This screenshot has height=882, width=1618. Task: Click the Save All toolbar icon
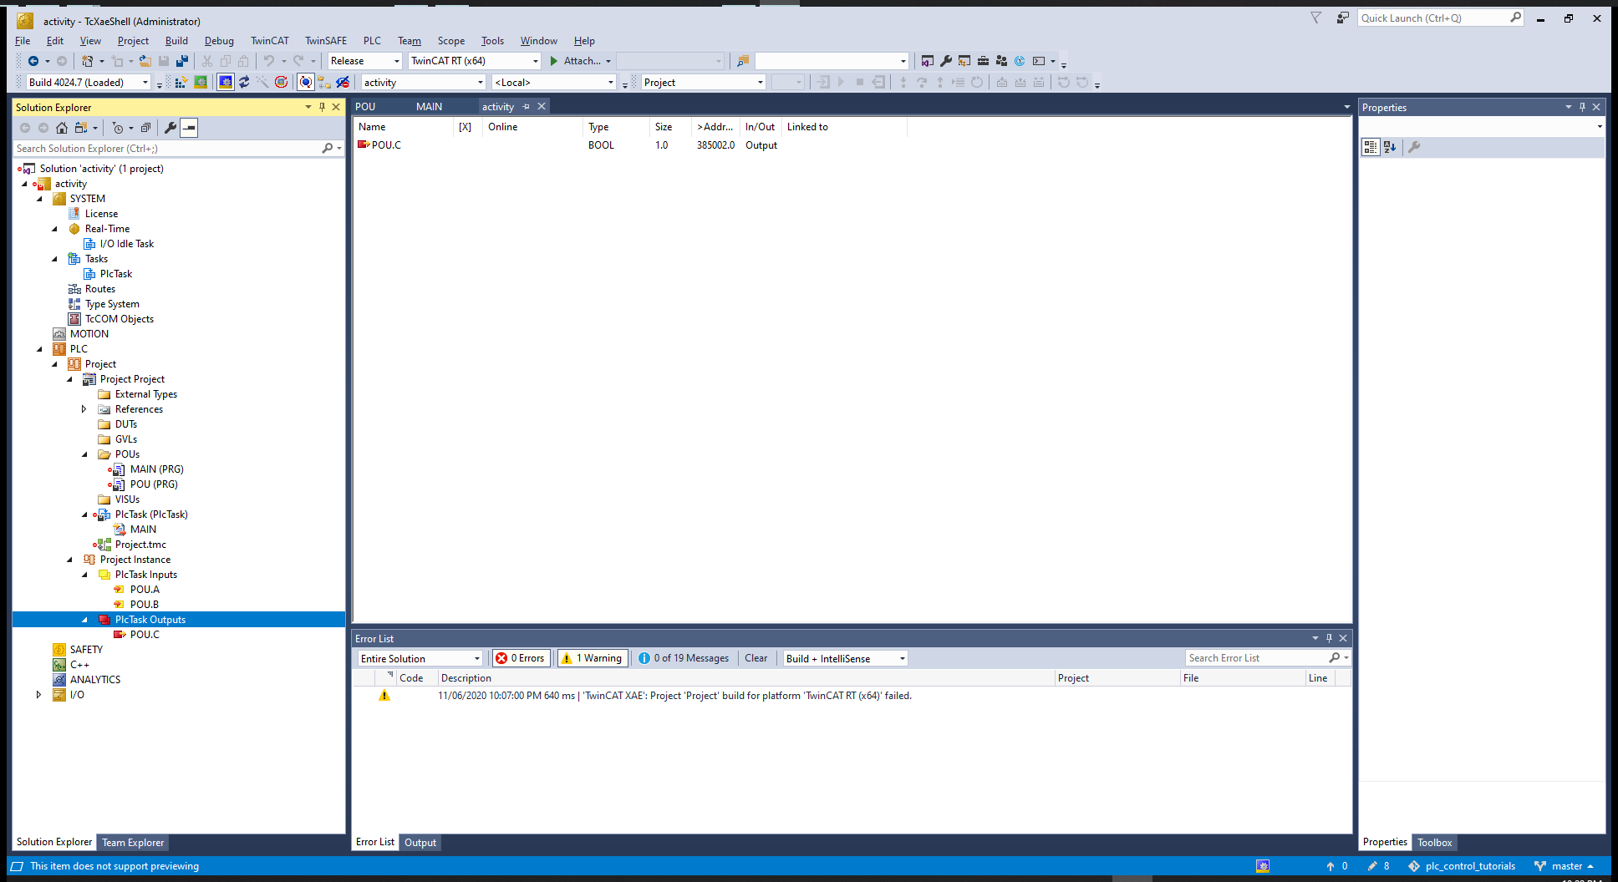182,61
